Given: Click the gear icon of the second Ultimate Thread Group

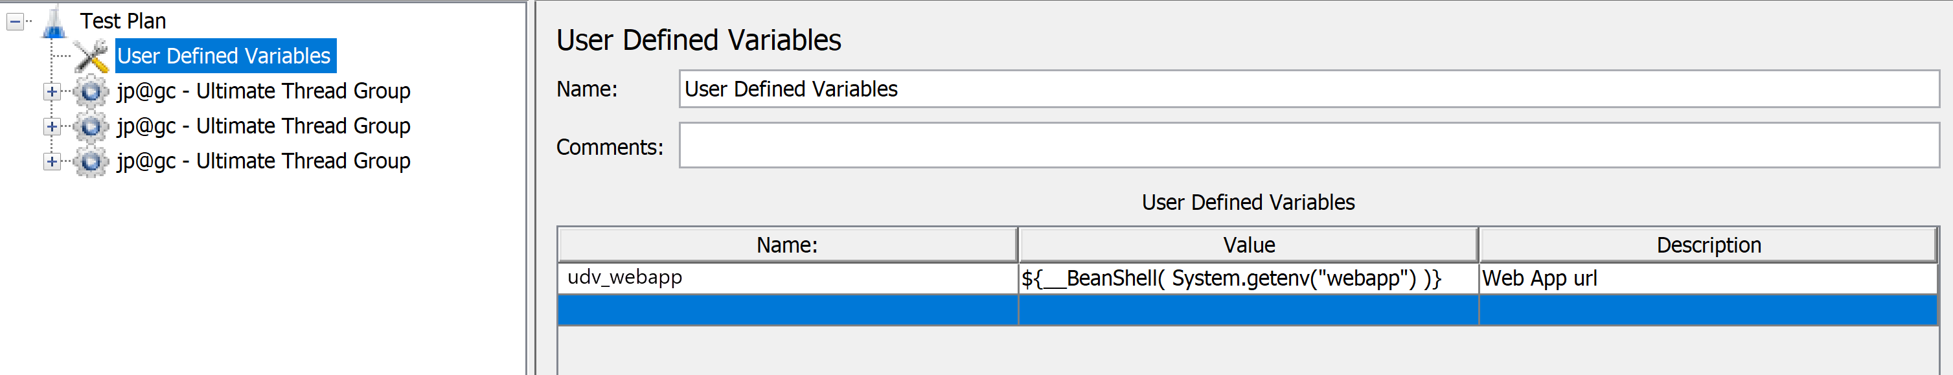Looking at the screenshot, I should click(91, 125).
